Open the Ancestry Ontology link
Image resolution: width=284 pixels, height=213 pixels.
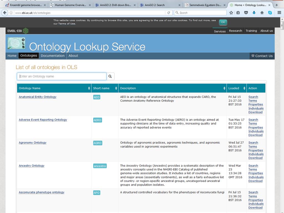(32, 166)
